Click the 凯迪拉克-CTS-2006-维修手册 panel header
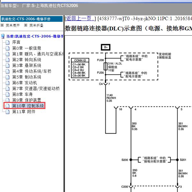 32,19
